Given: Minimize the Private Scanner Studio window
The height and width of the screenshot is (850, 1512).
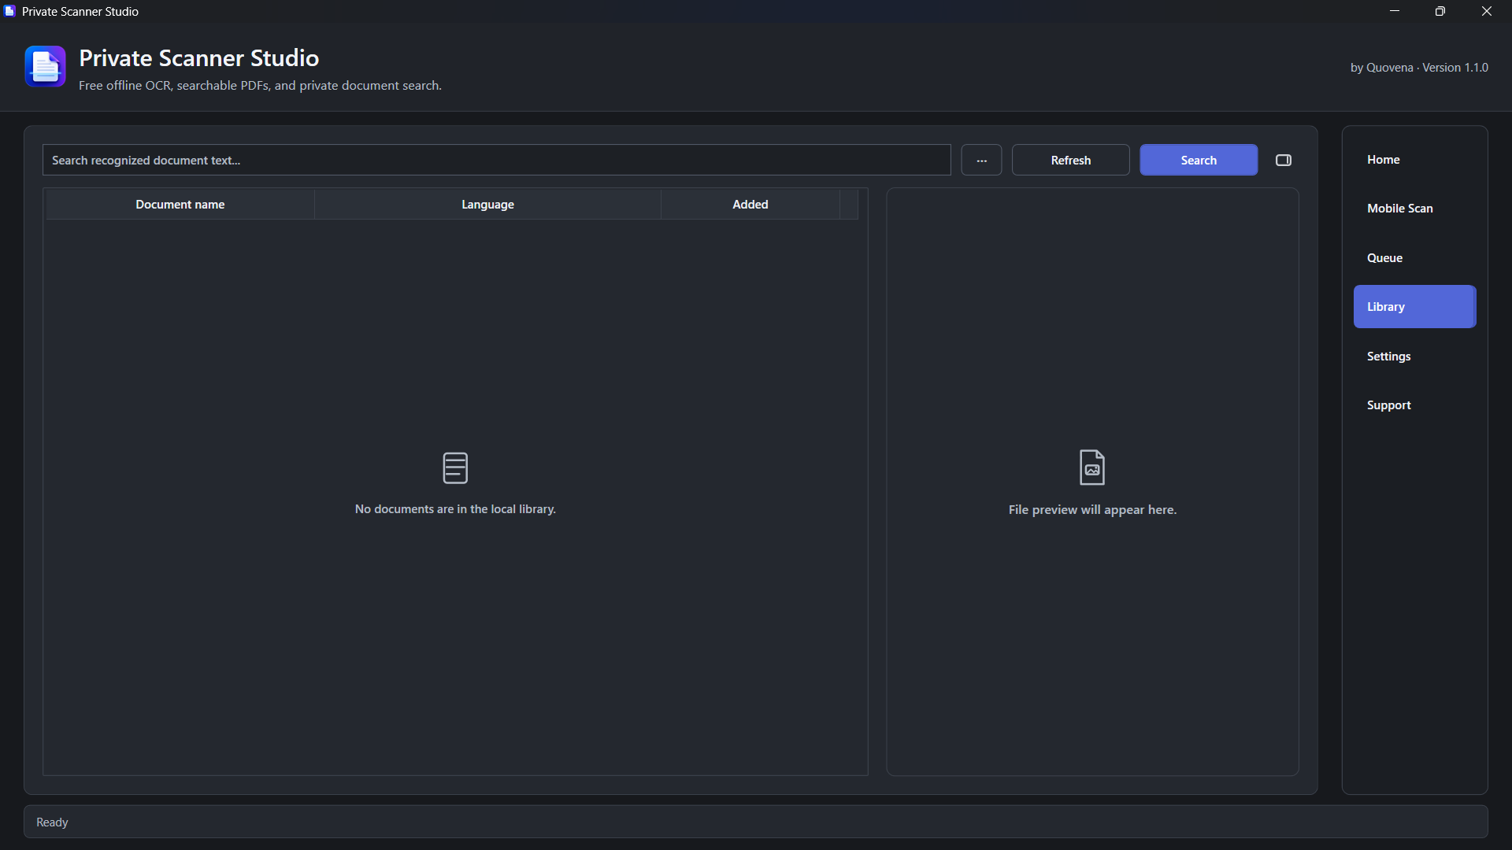Looking at the screenshot, I should pos(1395,11).
